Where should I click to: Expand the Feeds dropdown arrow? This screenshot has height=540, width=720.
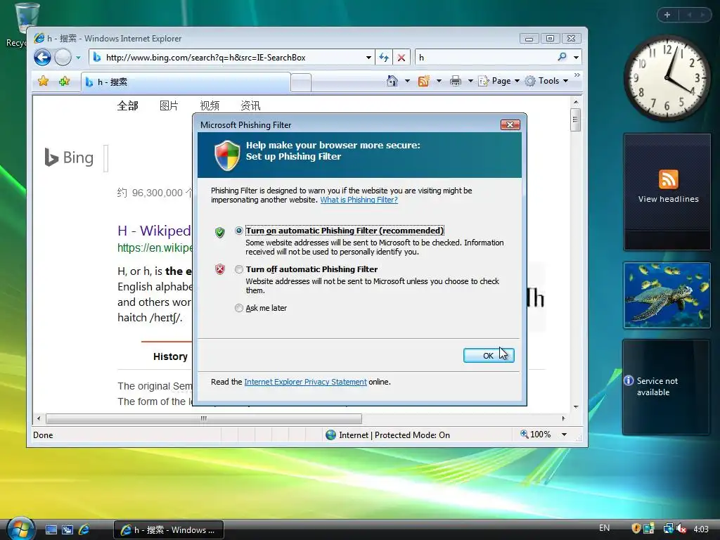pos(439,82)
